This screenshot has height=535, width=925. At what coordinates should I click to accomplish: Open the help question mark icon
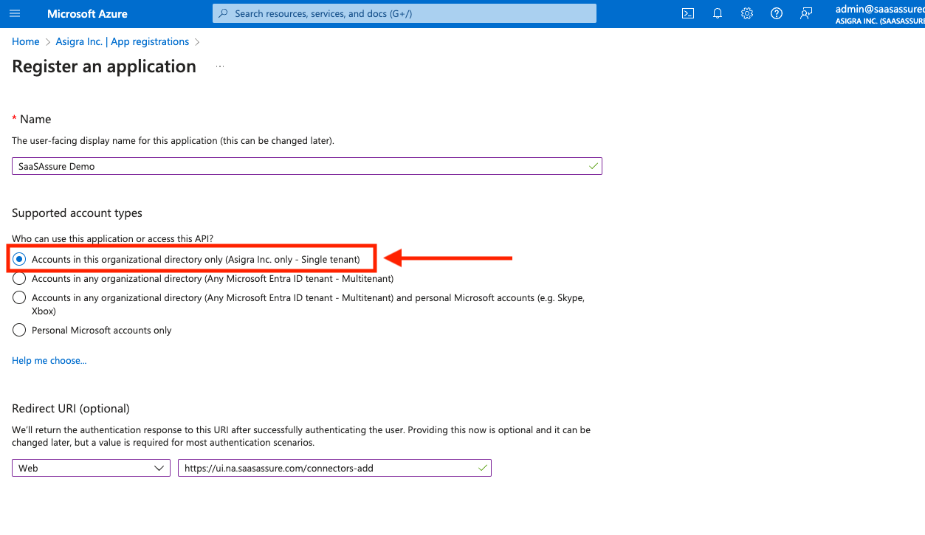(x=776, y=14)
